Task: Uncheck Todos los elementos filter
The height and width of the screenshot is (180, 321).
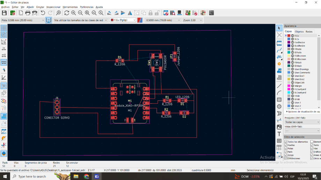Action: 286,142
